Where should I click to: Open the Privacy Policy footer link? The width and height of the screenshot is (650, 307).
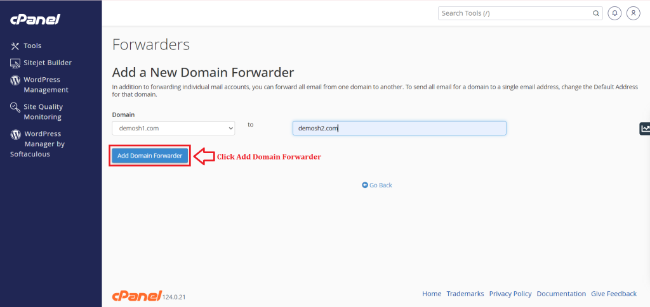[510, 294]
